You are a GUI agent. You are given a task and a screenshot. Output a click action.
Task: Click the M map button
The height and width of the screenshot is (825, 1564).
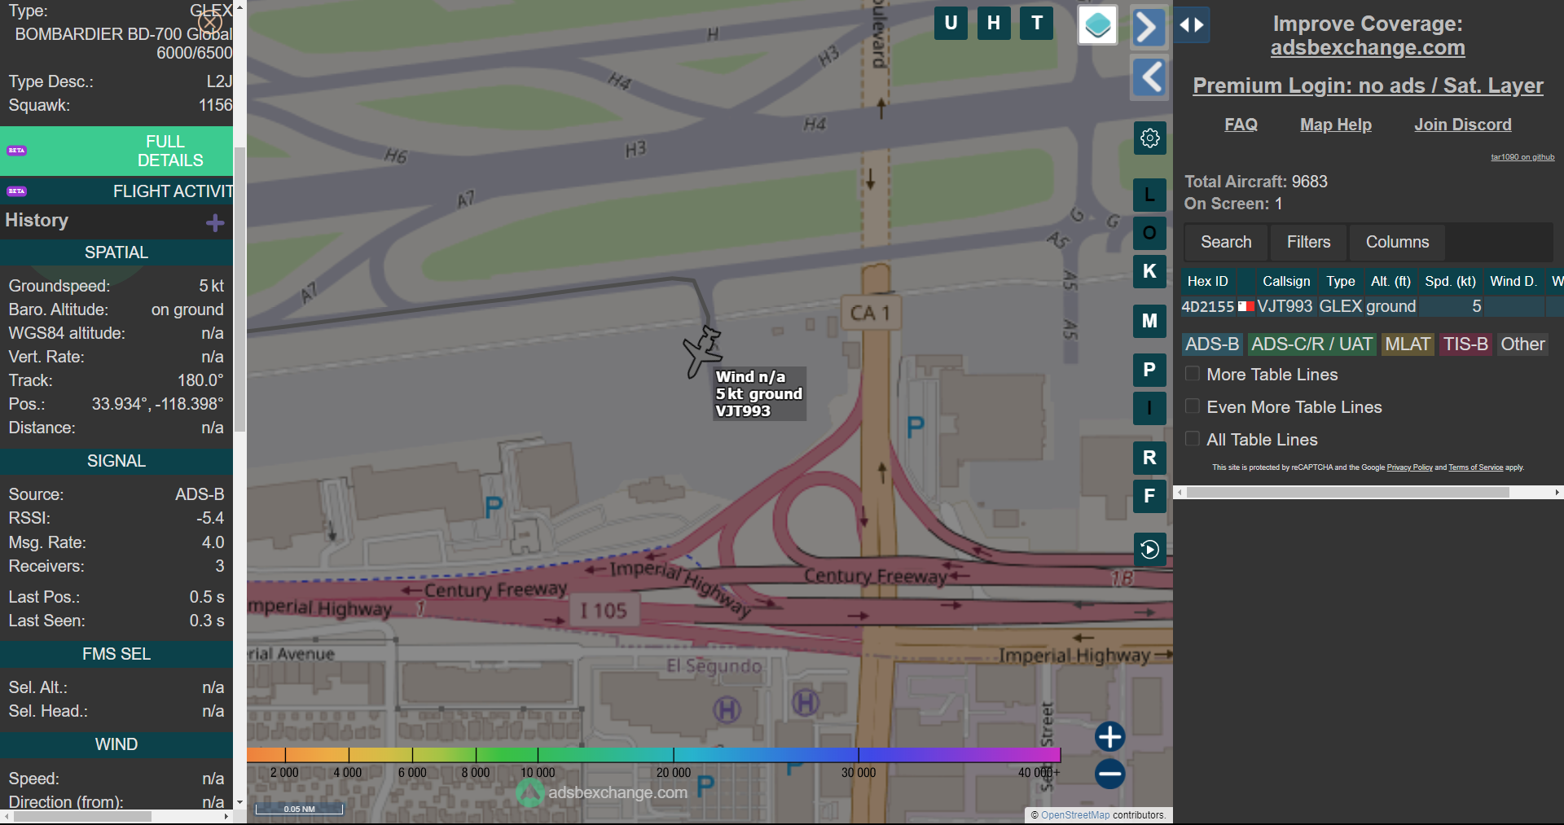click(x=1149, y=321)
